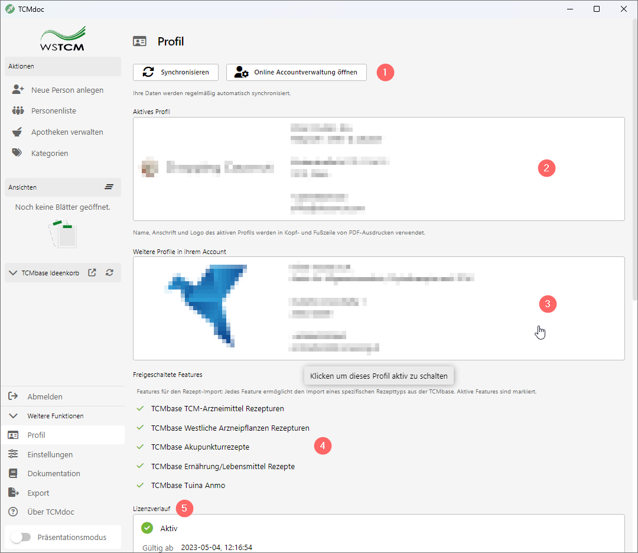Click the Export file icon
The width and height of the screenshot is (638, 553).
[x=13, y=493]
